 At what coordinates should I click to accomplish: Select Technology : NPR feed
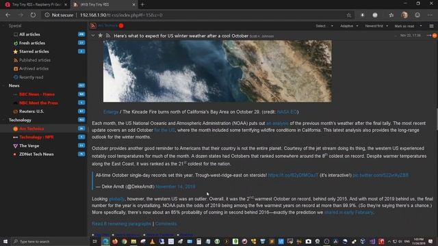click(x=36, y=137)
